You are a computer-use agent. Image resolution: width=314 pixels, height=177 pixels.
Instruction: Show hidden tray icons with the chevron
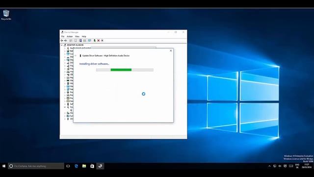coord(269,166)
